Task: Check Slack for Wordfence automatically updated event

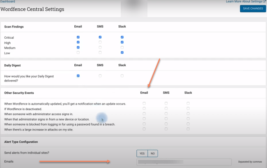Action: coord(188,103)
